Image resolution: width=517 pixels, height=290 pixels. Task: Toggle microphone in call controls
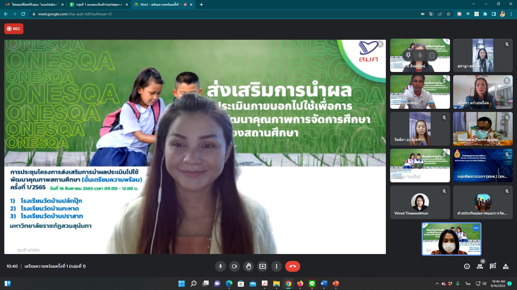(x=220, y=266)
